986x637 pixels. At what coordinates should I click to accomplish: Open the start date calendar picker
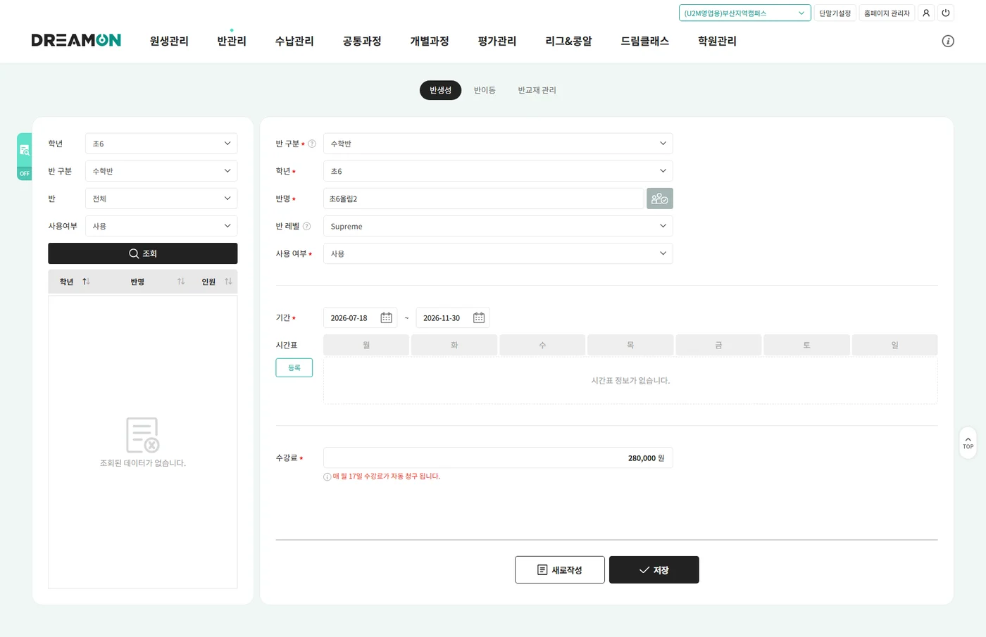click(386, 317)
